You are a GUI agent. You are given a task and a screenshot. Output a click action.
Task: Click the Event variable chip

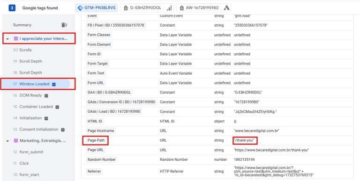pyautogui.click(x=92, y=16)
